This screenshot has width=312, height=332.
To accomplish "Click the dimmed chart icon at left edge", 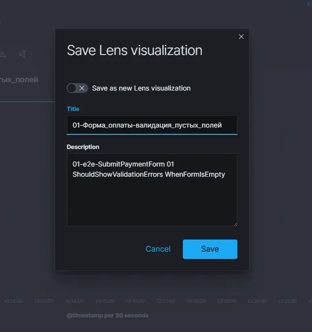I will tap(3, 54).
